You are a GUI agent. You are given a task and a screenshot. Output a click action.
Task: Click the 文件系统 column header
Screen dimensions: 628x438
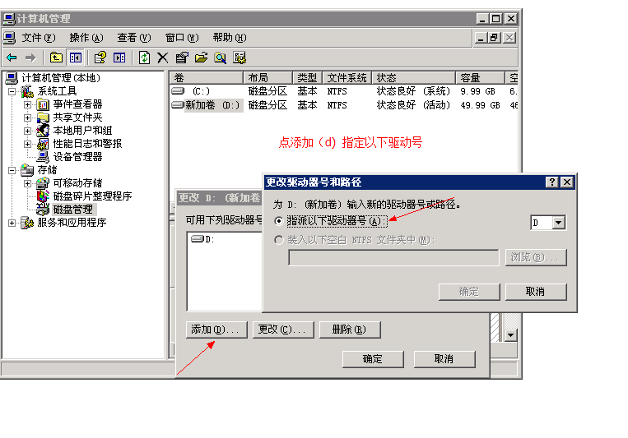pos(347,77)
